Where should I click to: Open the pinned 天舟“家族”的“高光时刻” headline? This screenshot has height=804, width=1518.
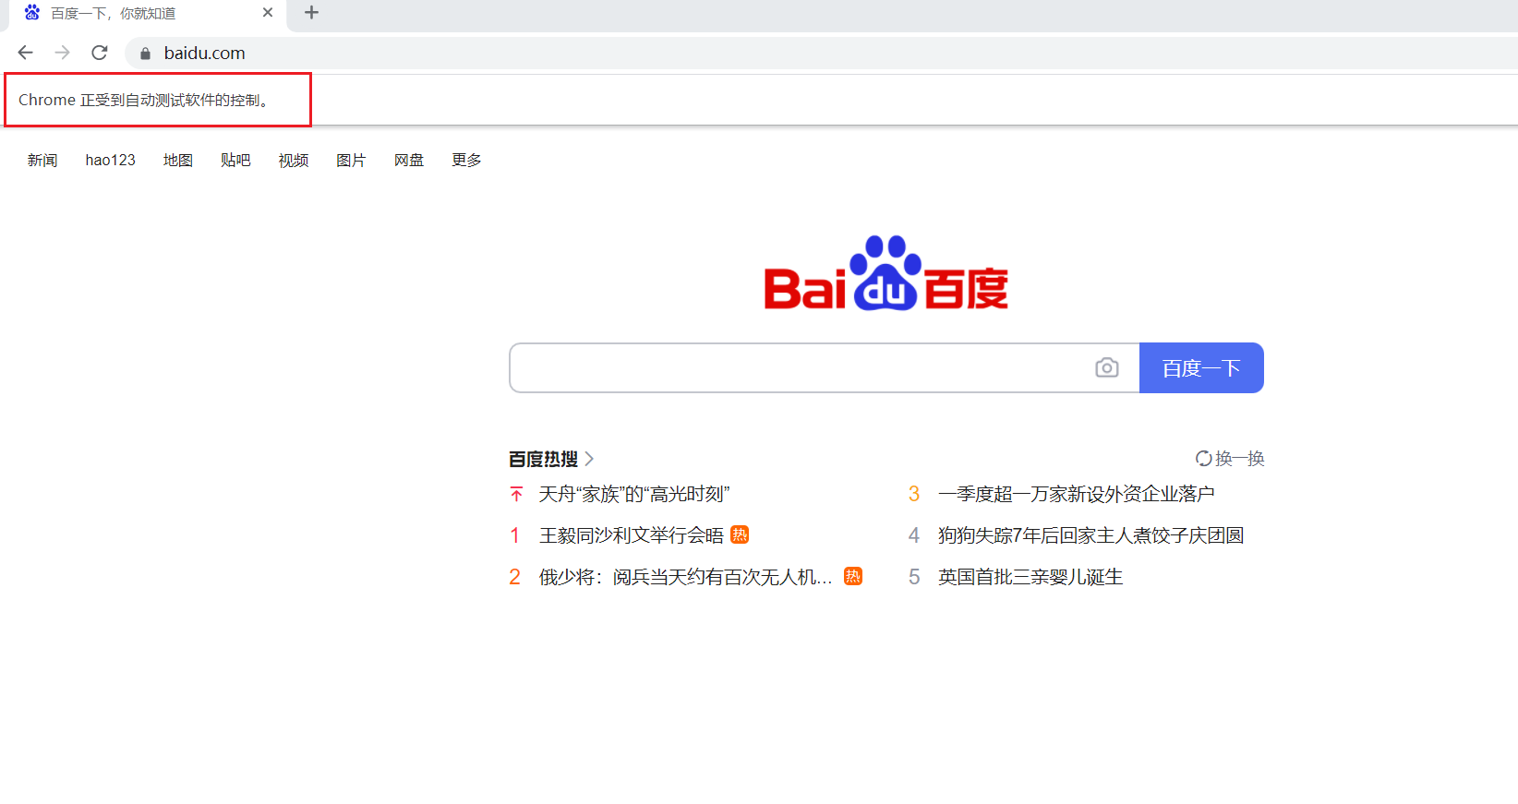click(634, 495)
